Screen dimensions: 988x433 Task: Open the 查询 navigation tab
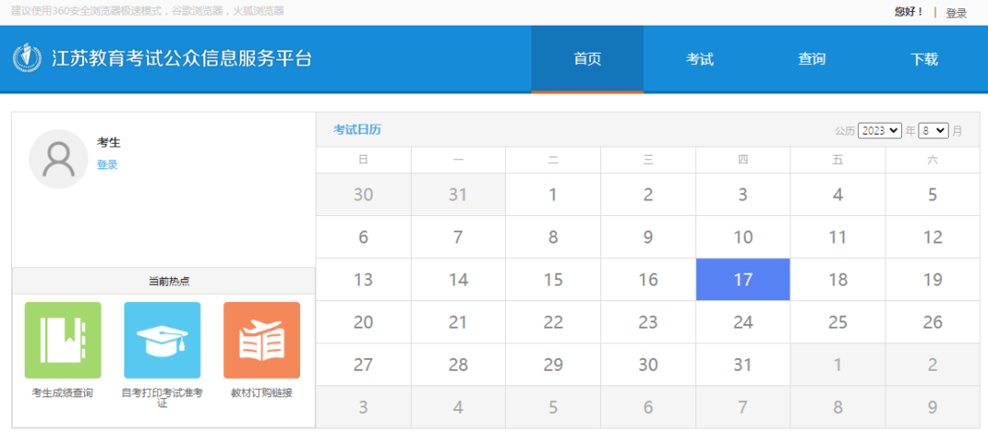811,60
